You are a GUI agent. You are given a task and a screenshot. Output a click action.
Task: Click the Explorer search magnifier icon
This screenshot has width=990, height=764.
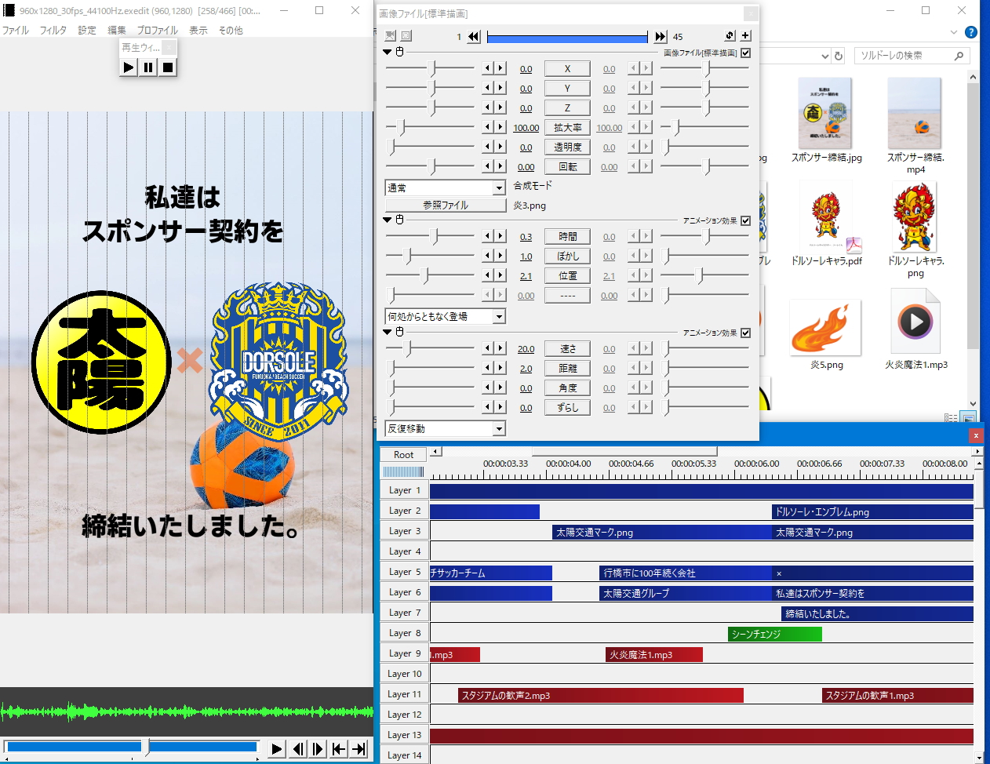(x=959, y=56)
